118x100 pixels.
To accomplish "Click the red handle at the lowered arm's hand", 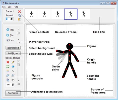I will tap(78, 61).
